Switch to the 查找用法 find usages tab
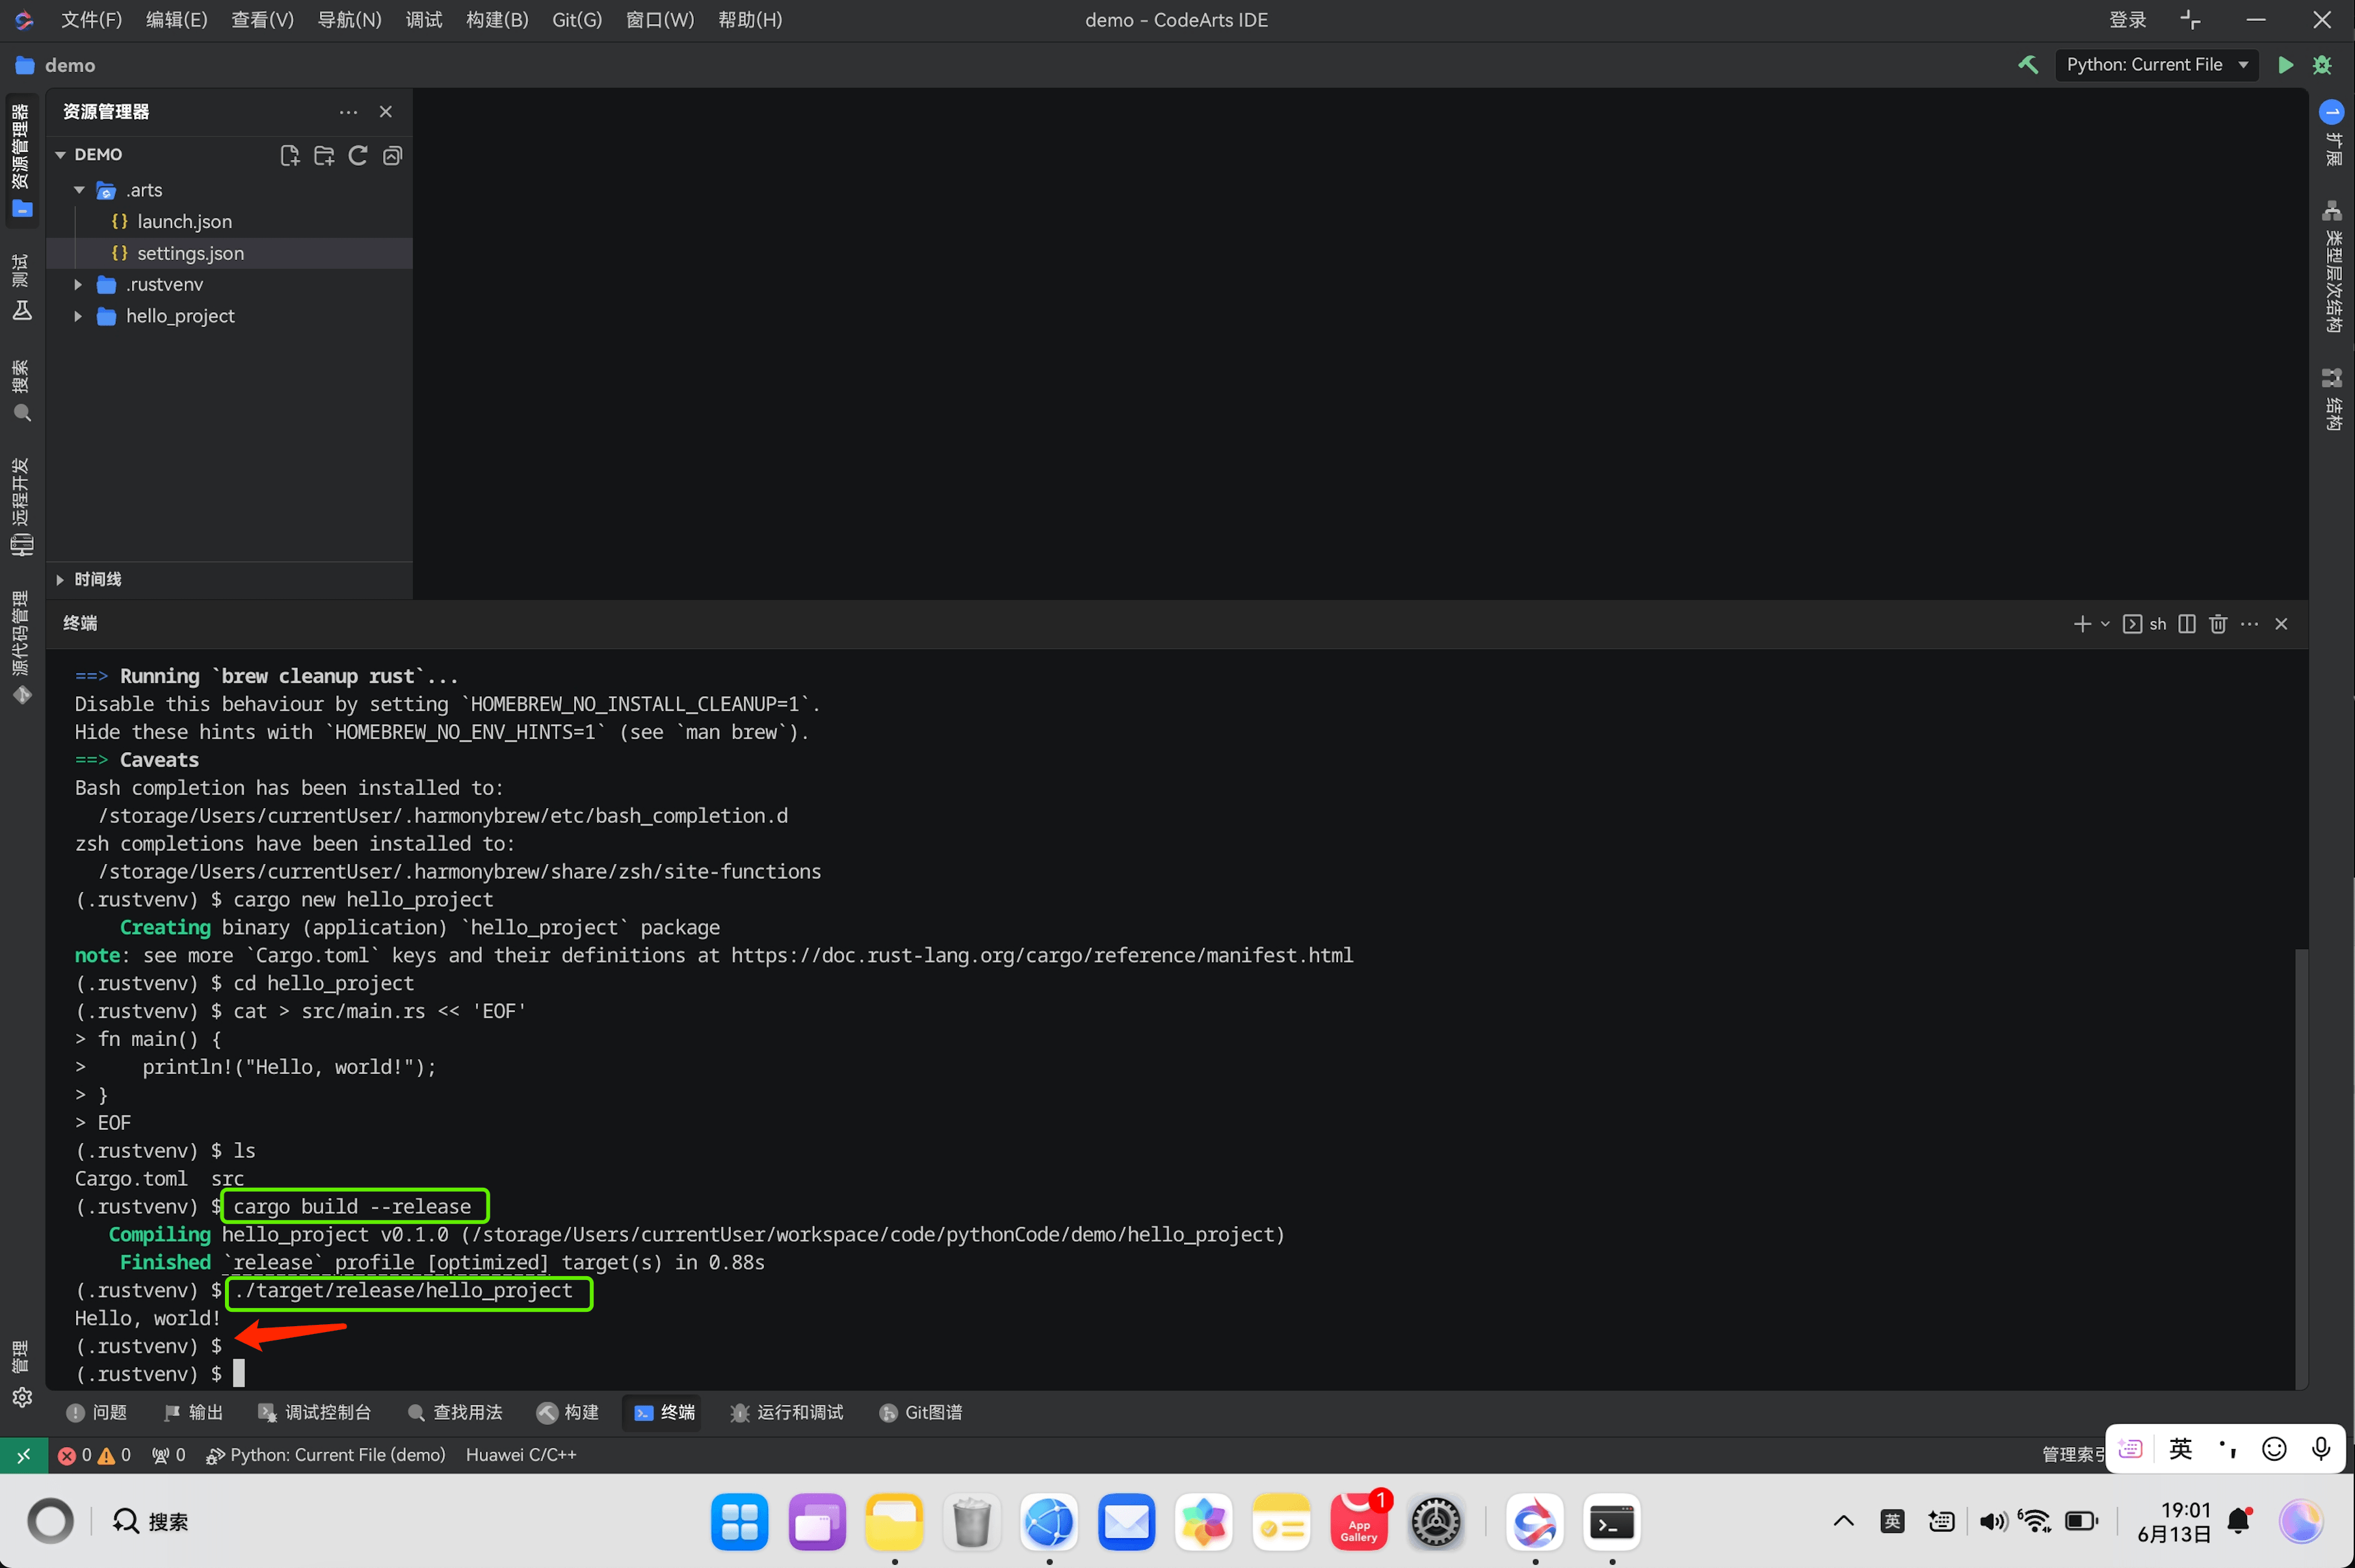2355x1568 pixels. pos(455,1412)
